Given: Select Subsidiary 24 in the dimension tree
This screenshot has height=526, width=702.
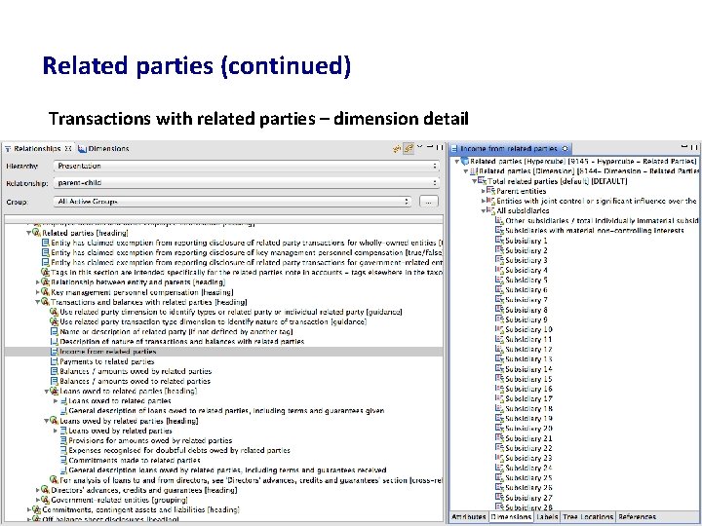Looking at the screenshot, I should tap(528, 468).
